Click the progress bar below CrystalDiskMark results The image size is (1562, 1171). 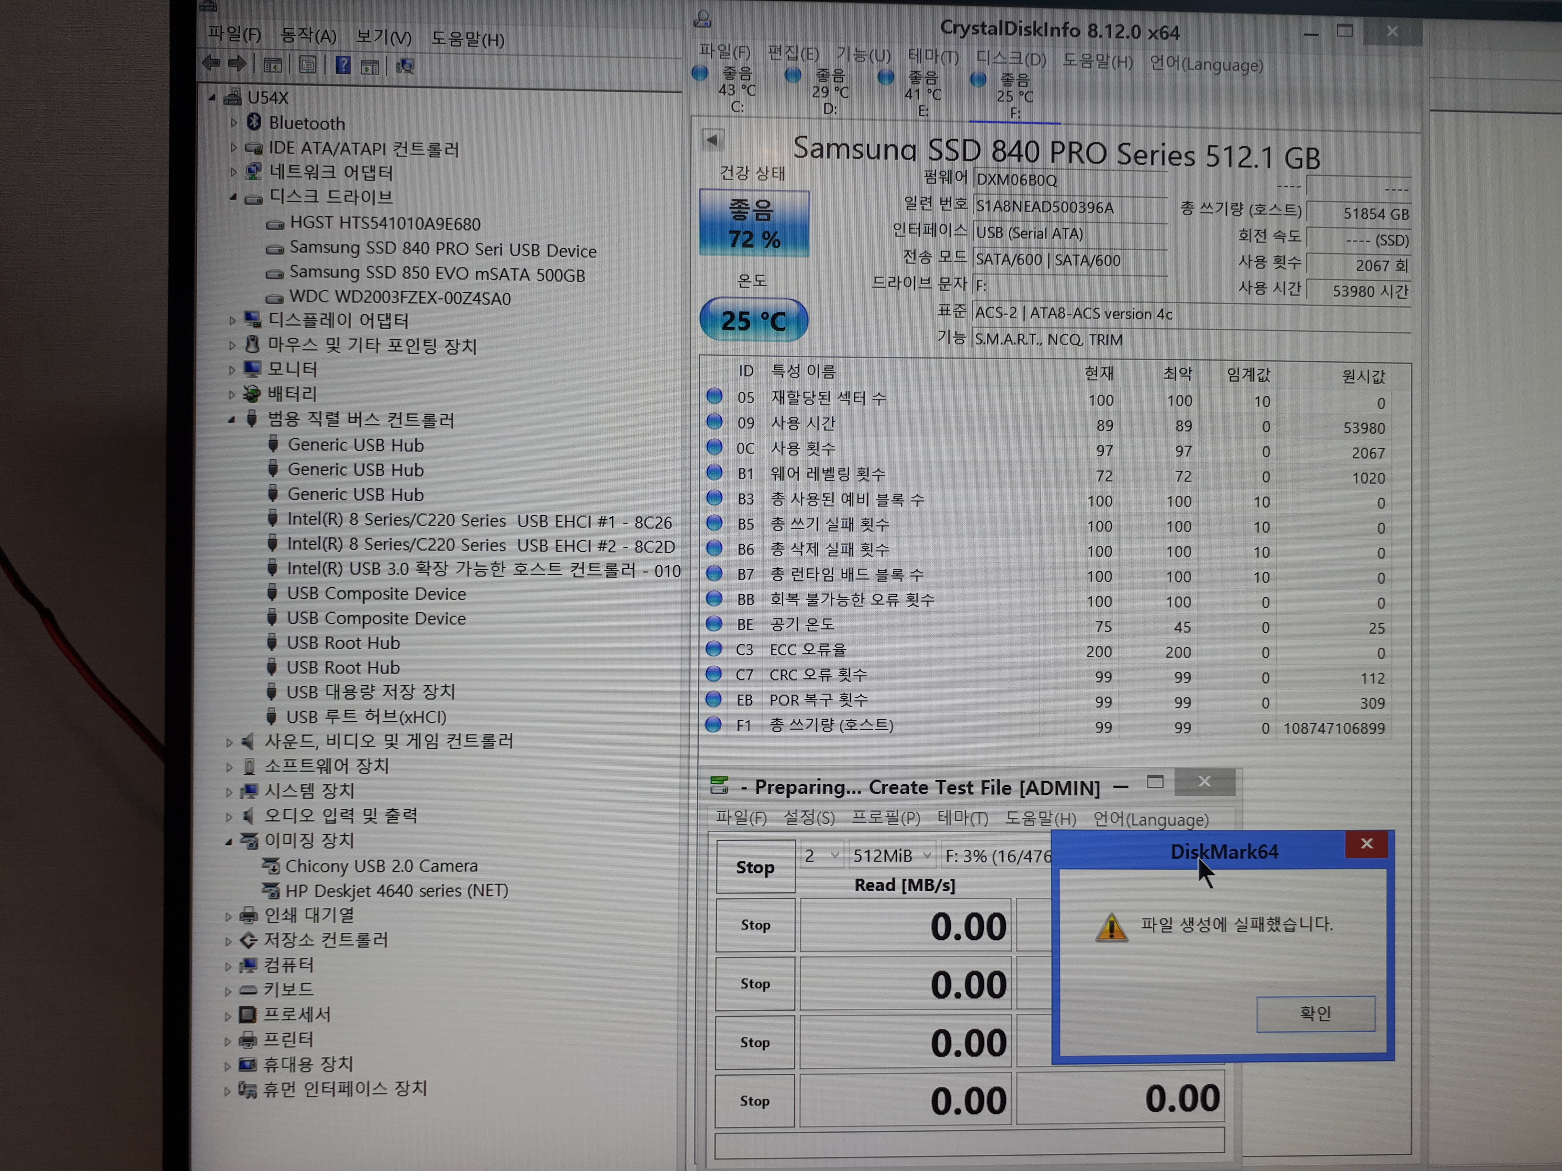point(969,1142)
